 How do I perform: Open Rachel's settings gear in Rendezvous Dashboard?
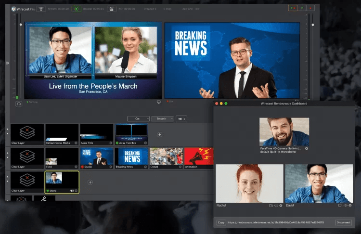(281, 206)
